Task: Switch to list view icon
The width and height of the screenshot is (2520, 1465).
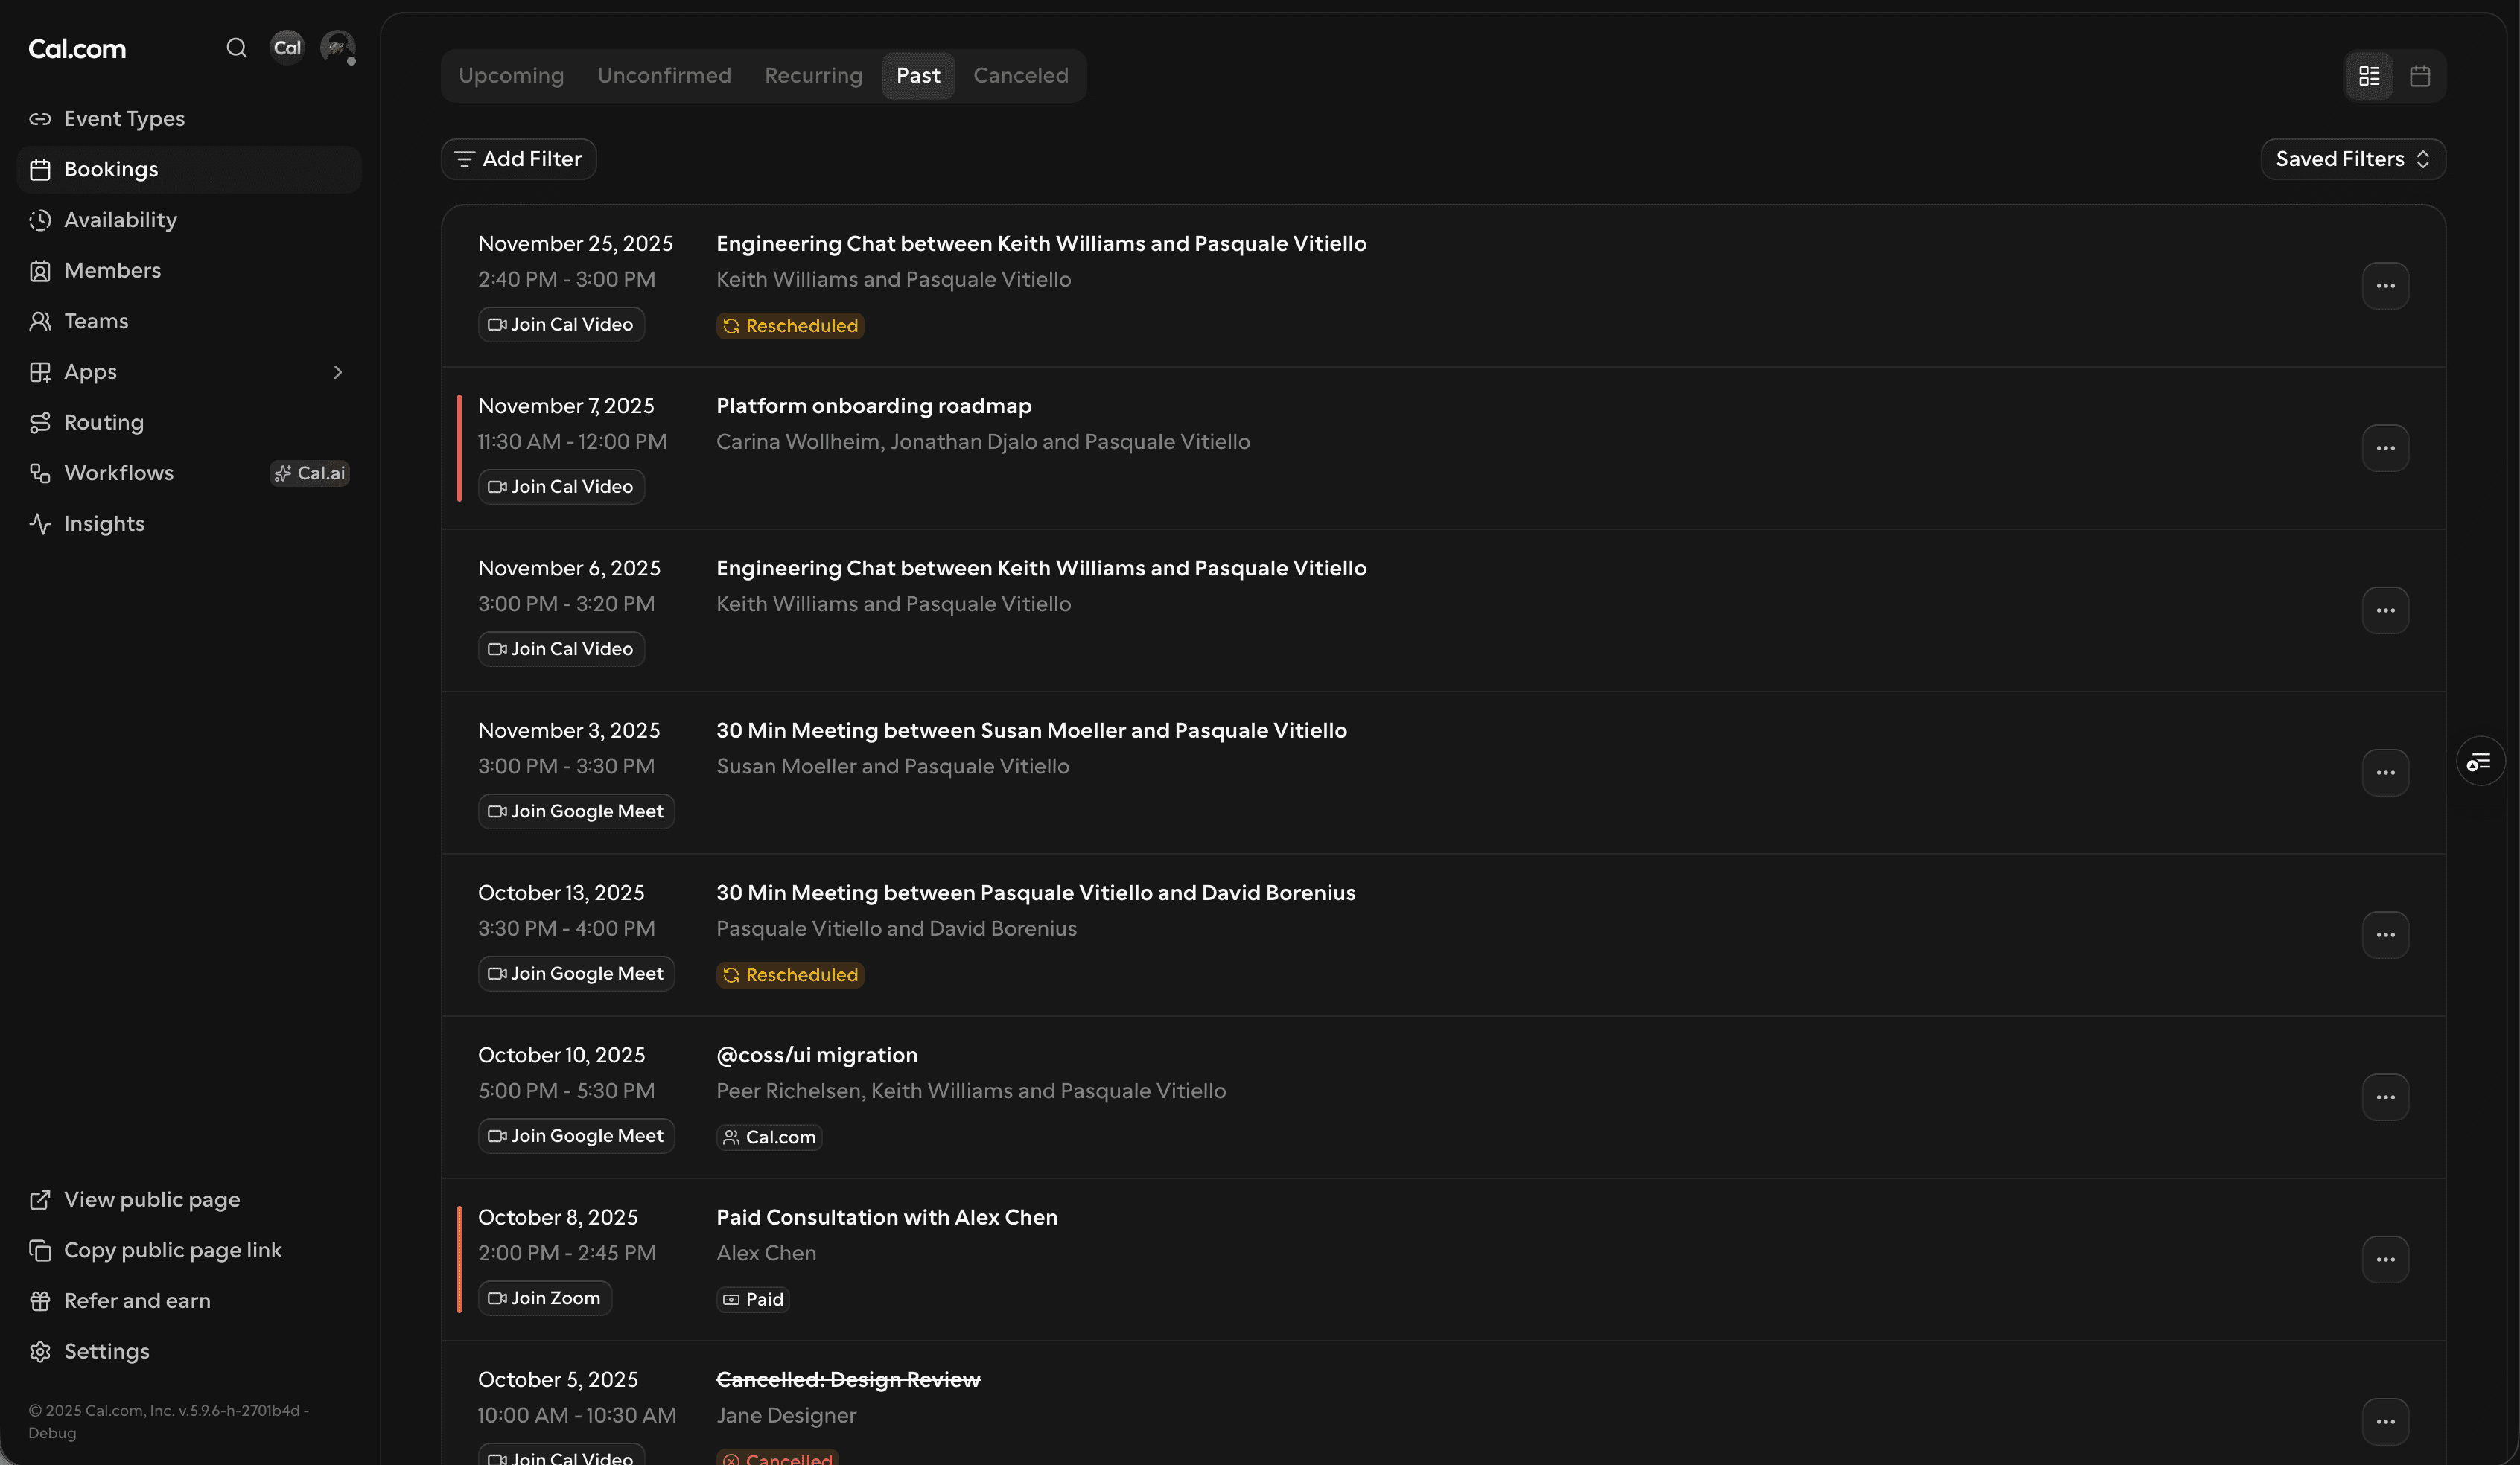Action: point(2369,76)
